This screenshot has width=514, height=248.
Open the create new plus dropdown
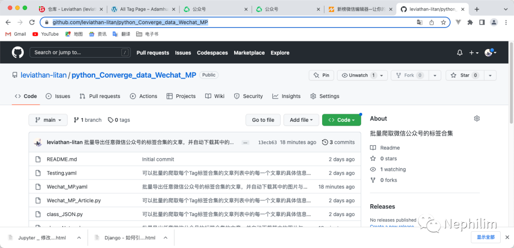pyautogui.click(x=474, y=53)
